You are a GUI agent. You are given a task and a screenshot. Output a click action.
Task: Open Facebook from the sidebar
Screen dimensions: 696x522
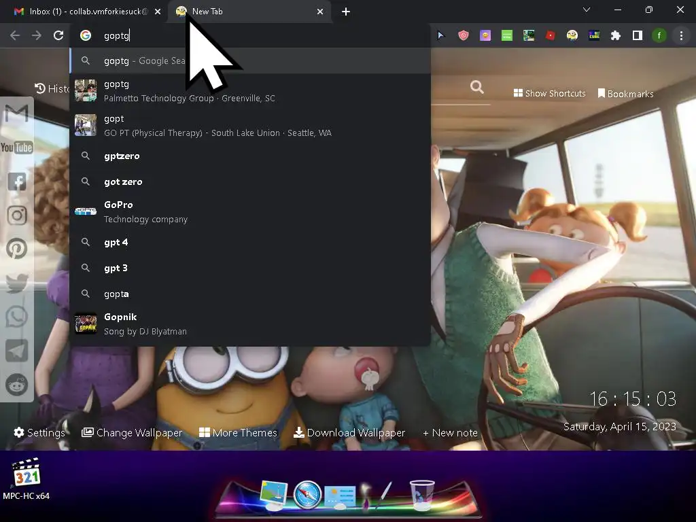coord(17,181)
